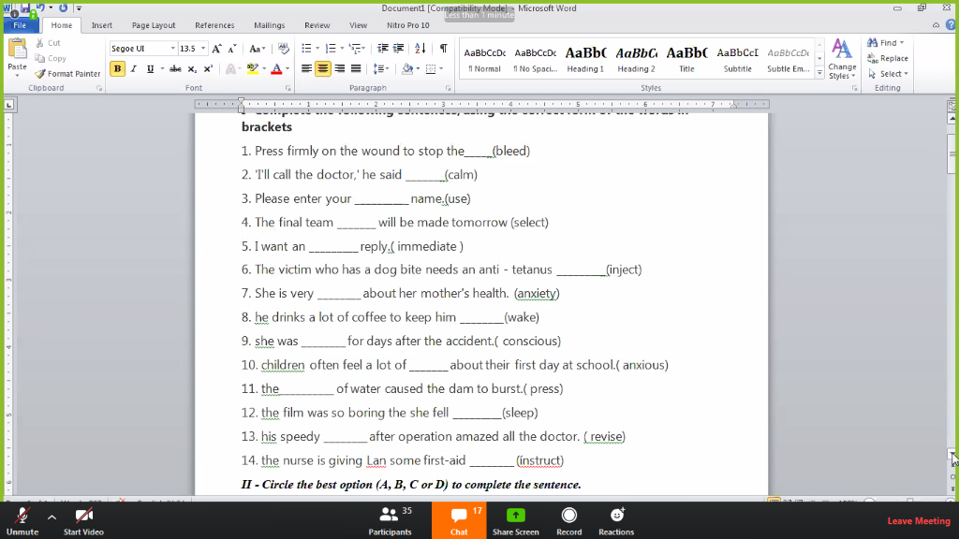Expand the Styles gallery More arrow
This screenshot has width=959, height=539.
pyautogui.click(x=819, y=73)
